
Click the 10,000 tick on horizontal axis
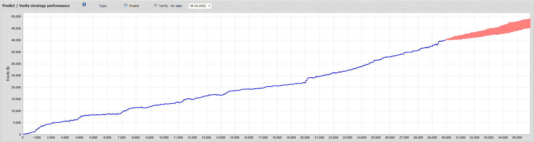[164, 137]
